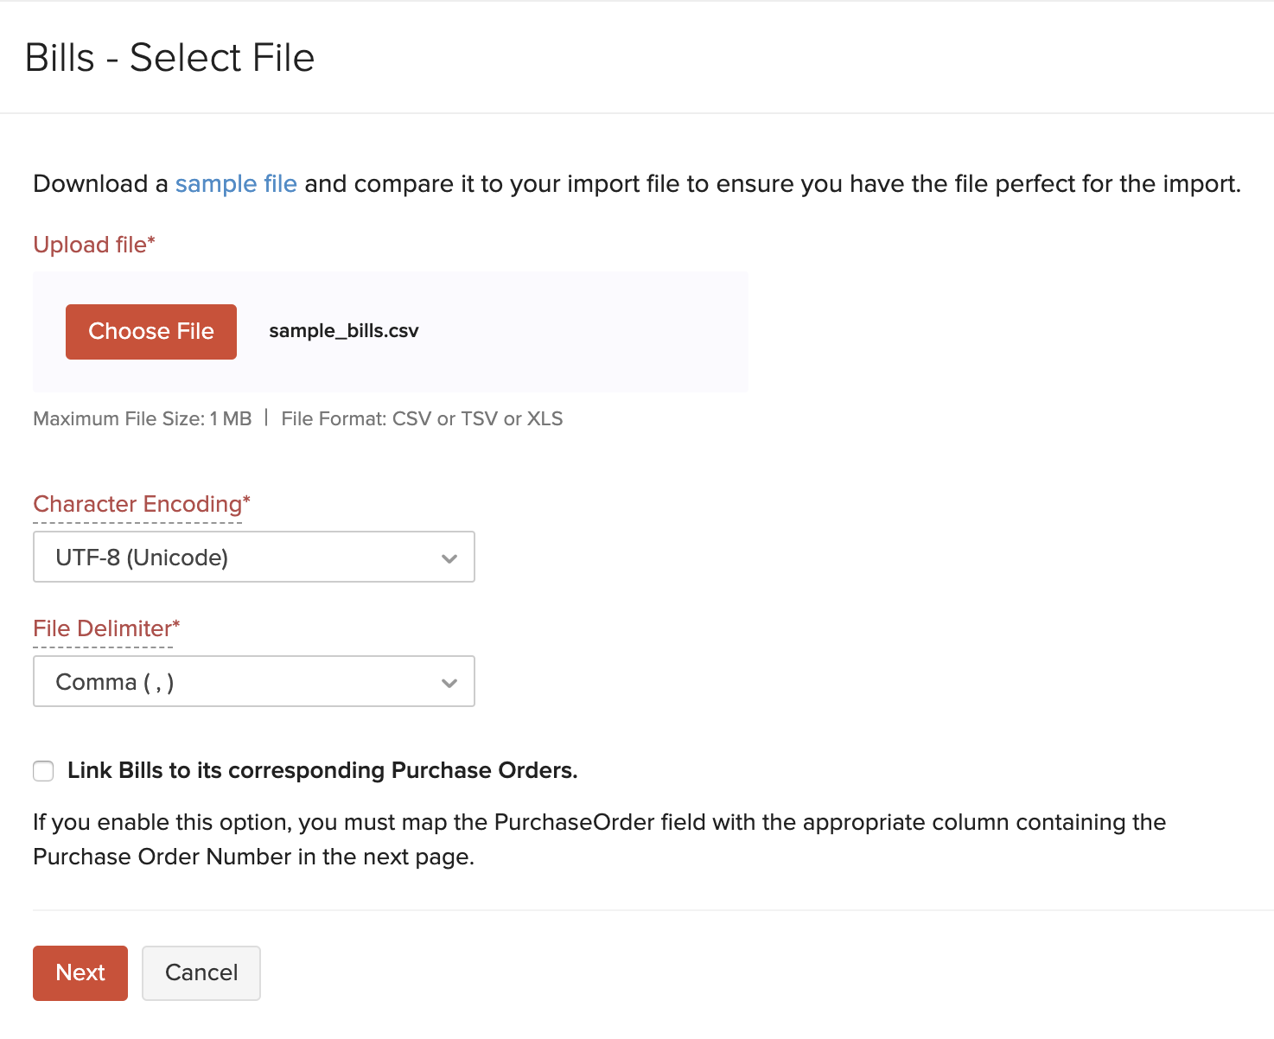This screenshot has width=1274, height=1039.
Task: Click the Character Encoding tooltip label
Action: point(140,504)
